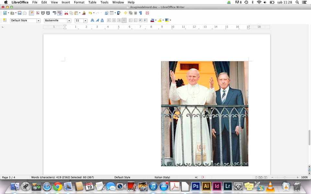Screen dimensions: 311x194
Task: Click the Export as PDF icon
Action: pos(38,13)
